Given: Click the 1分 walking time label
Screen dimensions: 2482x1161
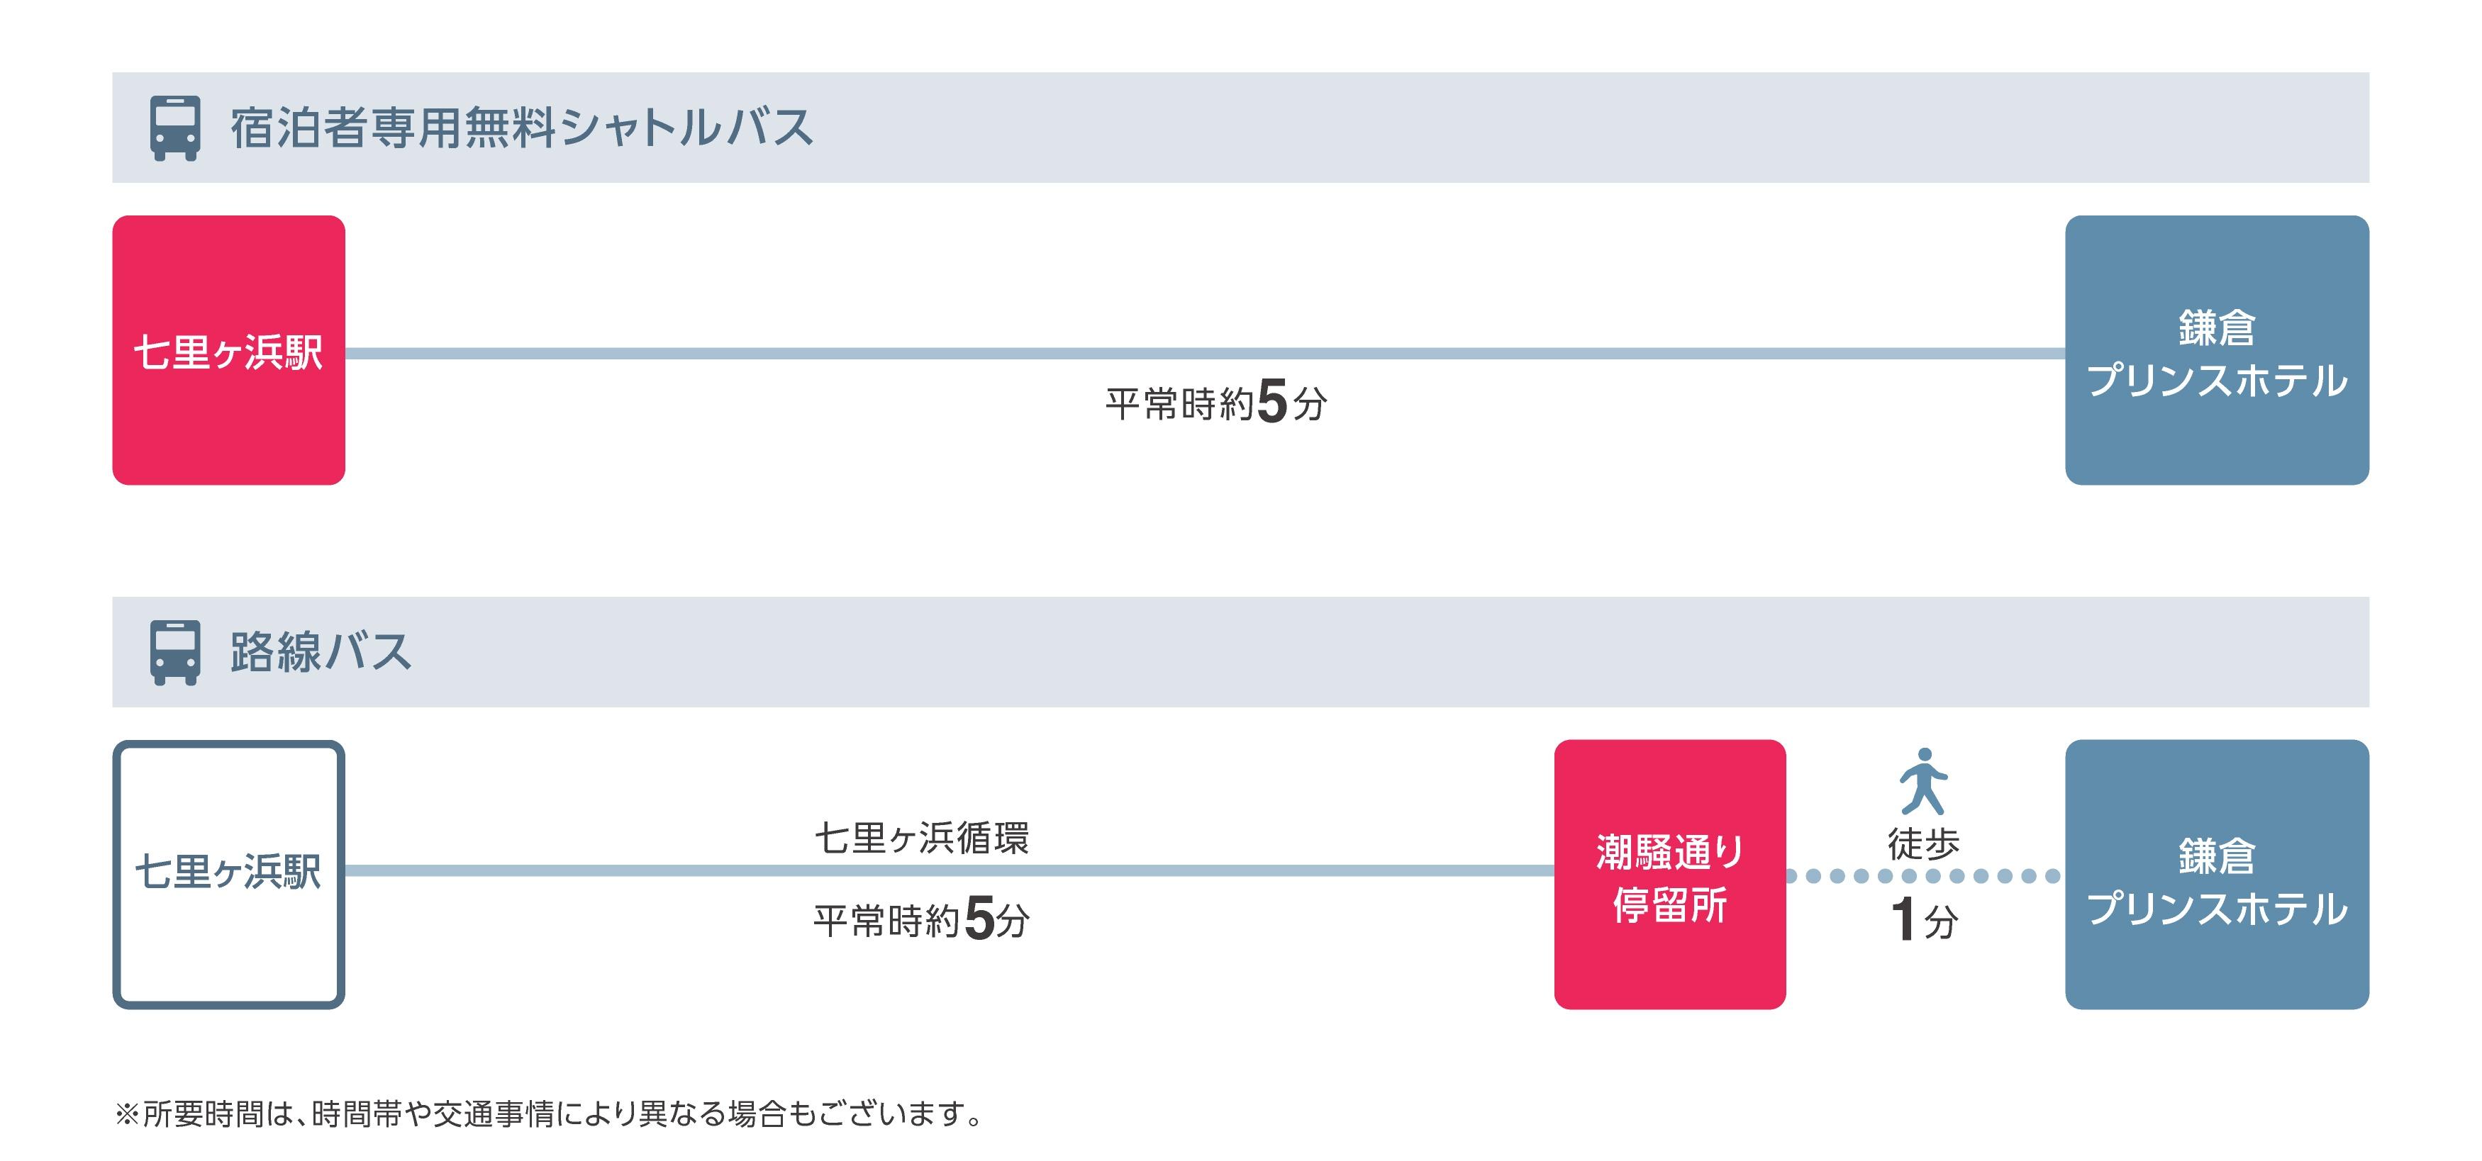Looking at the screenshot, I should tap(1923, 919).
